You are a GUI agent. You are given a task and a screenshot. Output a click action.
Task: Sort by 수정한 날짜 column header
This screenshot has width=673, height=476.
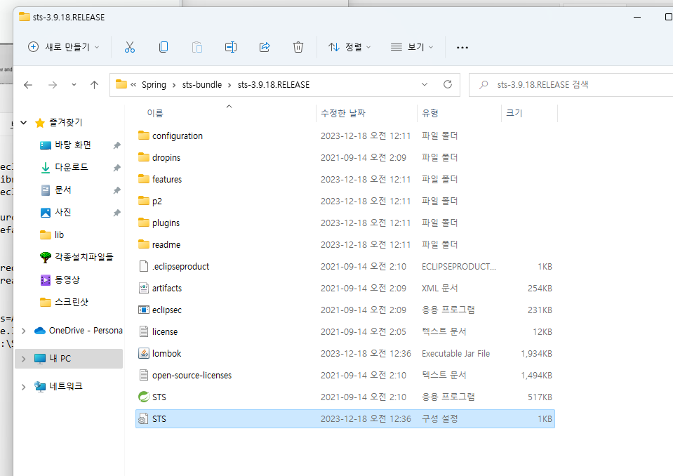pos(343,113)
